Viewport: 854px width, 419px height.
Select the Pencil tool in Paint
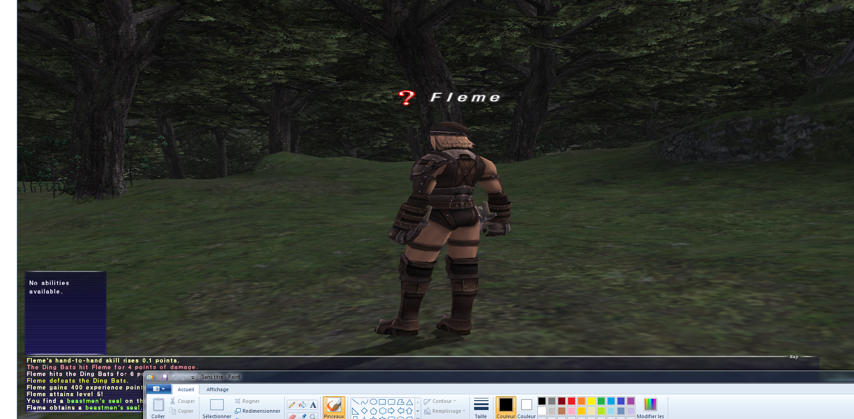coord(292,405)
